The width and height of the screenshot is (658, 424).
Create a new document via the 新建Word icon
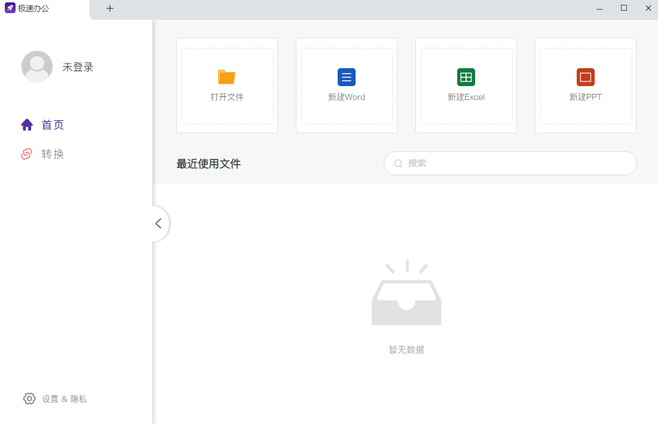(346, 77)
